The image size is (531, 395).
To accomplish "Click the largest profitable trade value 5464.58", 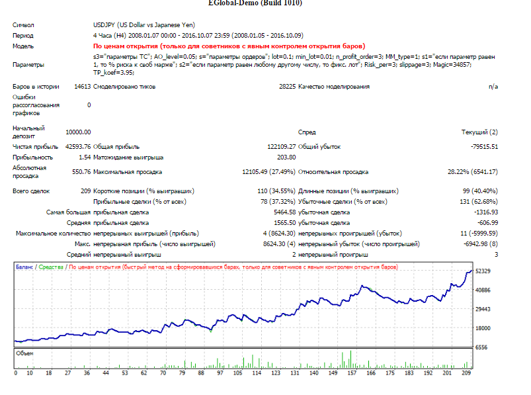I will pos(285,212).
